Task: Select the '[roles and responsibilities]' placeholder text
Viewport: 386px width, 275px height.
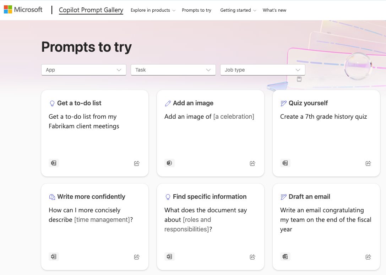Action: tap(188, 224)
